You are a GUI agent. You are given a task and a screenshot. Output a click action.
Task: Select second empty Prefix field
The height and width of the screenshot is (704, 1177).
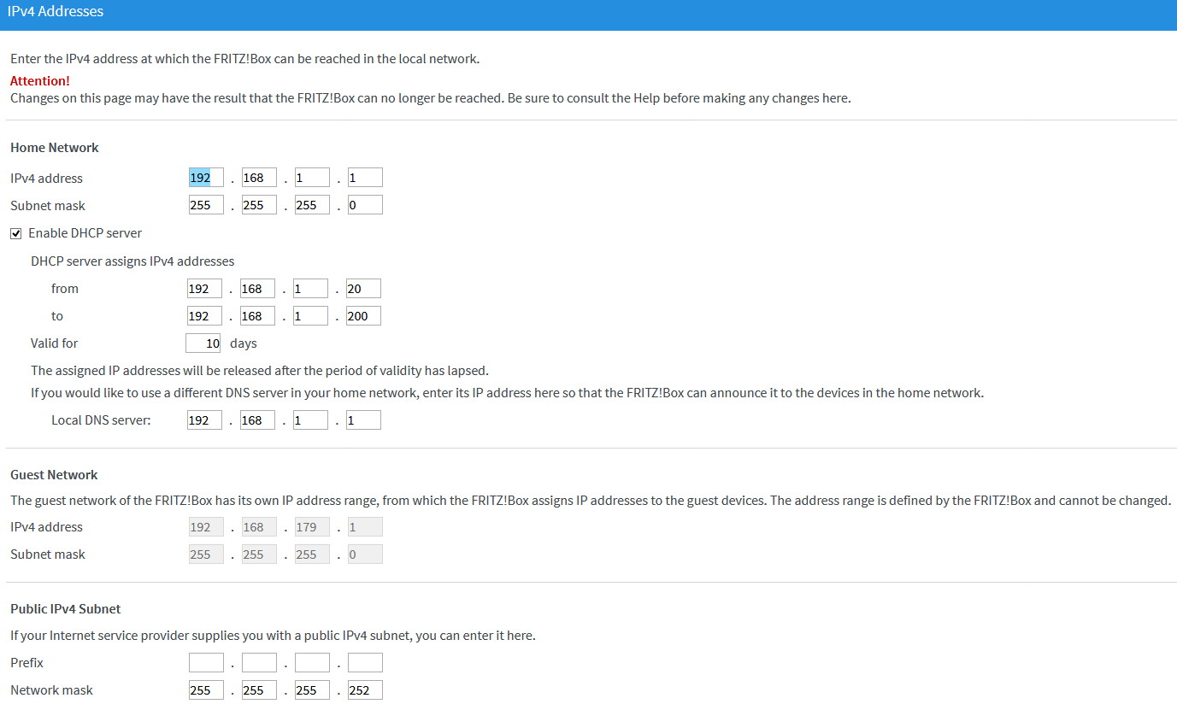(259, 663)
